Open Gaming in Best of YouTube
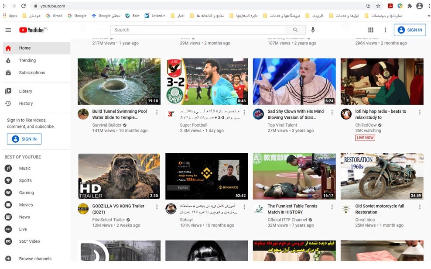The image size is (431, 269). pos(37,193)
